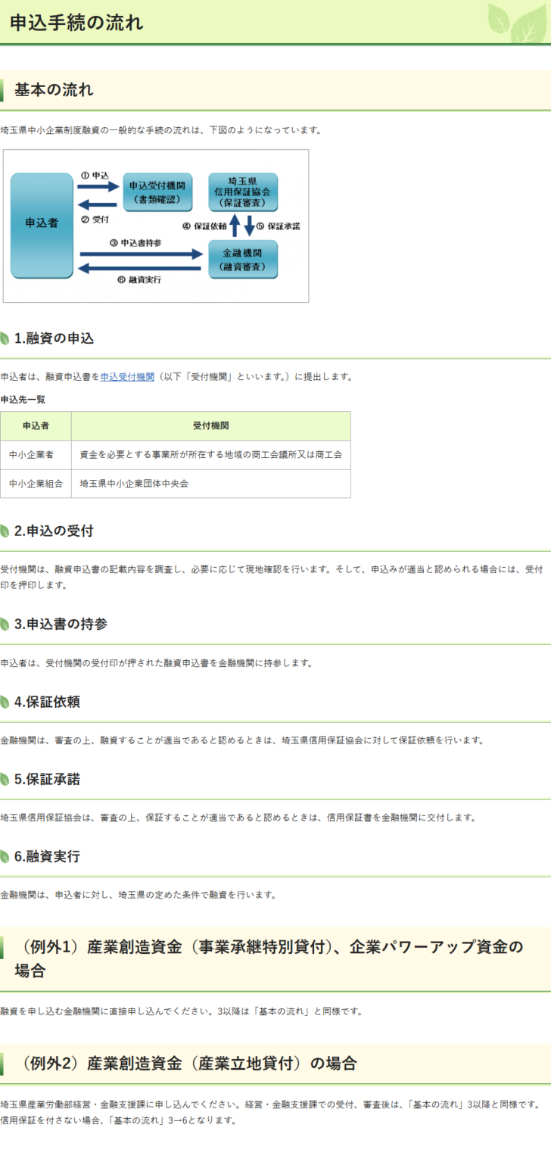This screenshot has height=1159, width=551.
Task: Click the leaf icon beside 3.申込書の持参
Action: point(5,625)
